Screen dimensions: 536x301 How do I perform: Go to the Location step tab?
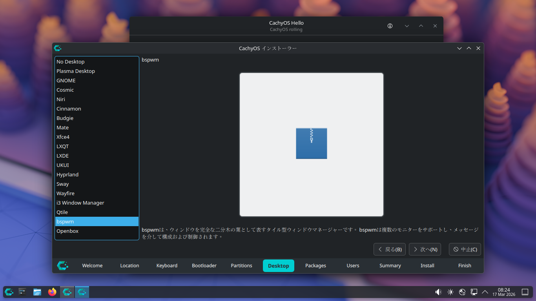point(129,266)
